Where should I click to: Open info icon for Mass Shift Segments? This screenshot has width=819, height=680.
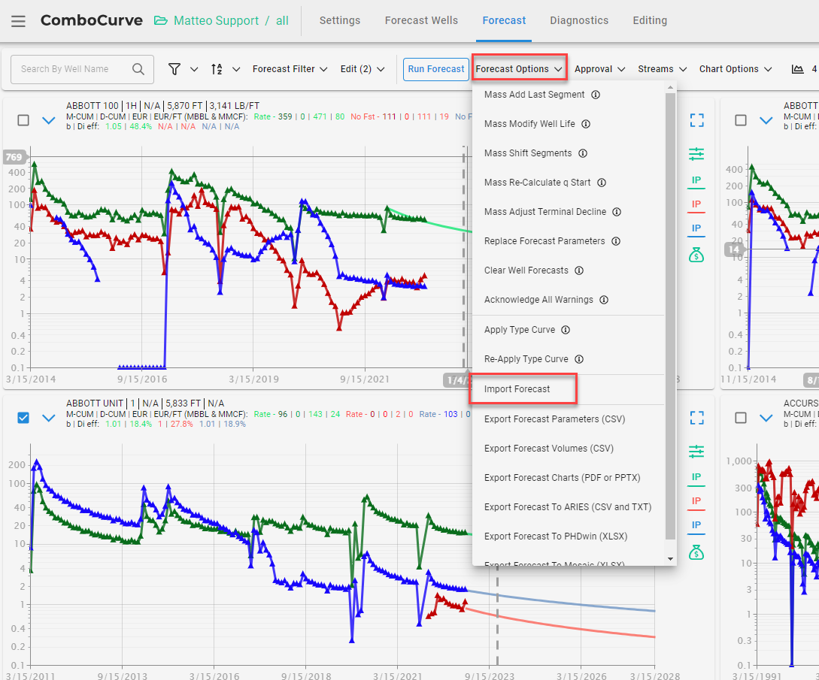coord(583,153)
